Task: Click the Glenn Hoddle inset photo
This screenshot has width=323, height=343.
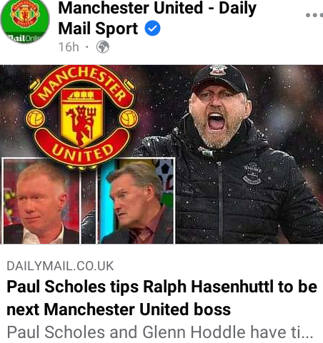Action: 136,201
